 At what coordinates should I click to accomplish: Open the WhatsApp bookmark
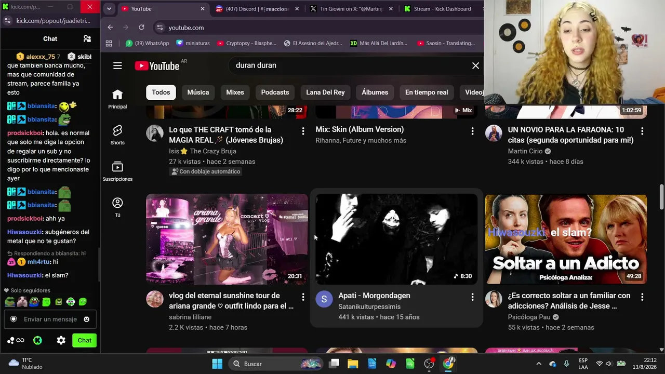coord(148,43)
